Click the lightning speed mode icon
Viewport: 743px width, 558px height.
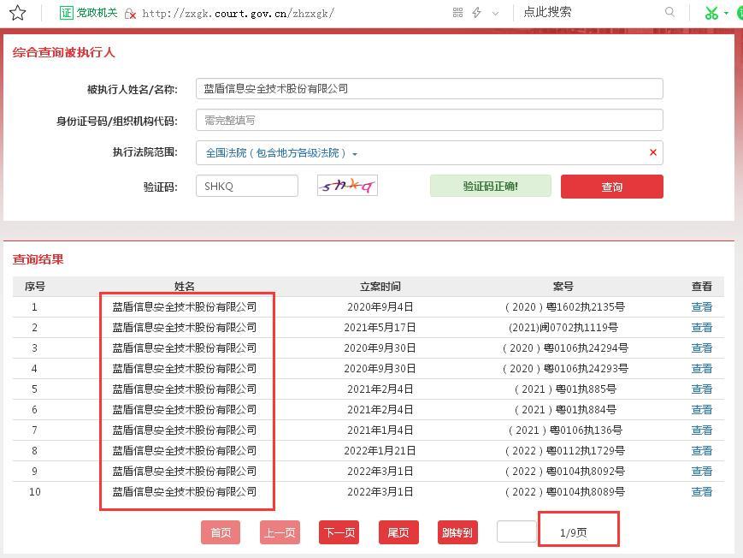pos(477,13)
